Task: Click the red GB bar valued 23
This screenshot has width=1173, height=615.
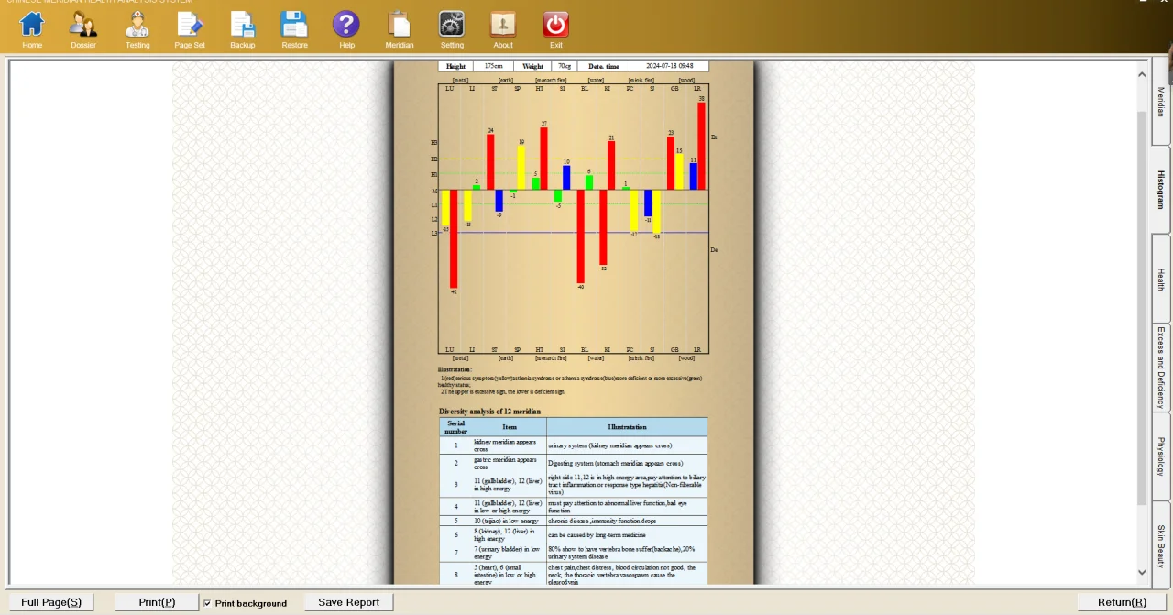Action: coord(671,163)
